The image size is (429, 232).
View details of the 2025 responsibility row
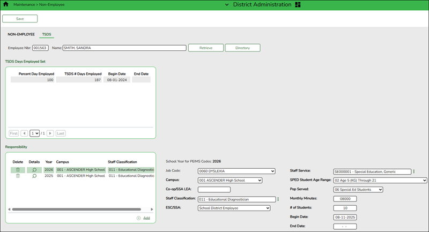[34, 176]
